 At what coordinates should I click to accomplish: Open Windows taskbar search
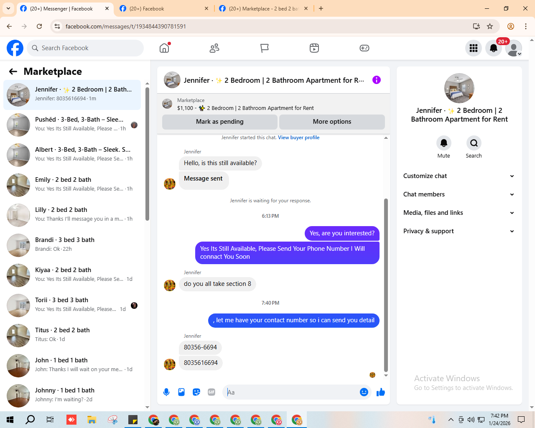(30, 420)
